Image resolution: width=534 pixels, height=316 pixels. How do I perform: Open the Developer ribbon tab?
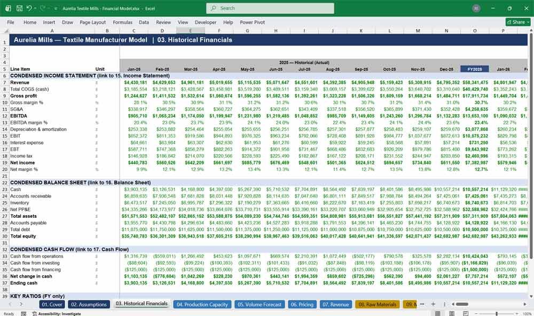click(x=206, y=22)
